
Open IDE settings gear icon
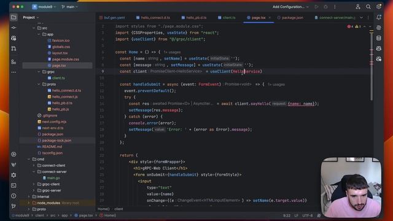(379, 7)
